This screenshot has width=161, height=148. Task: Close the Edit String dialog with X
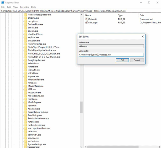[143, 37]
